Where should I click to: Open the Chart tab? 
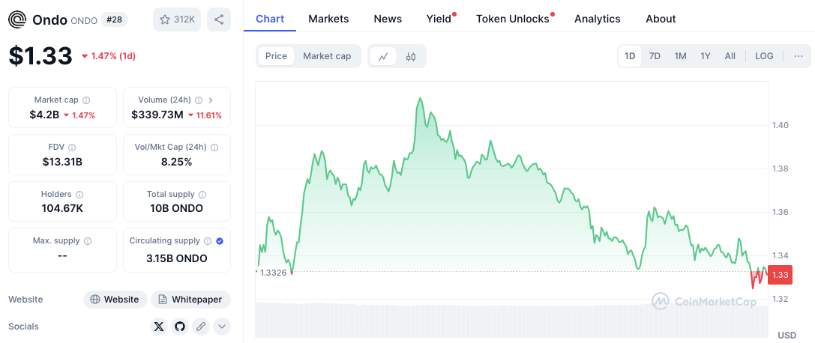click(270, 19)
